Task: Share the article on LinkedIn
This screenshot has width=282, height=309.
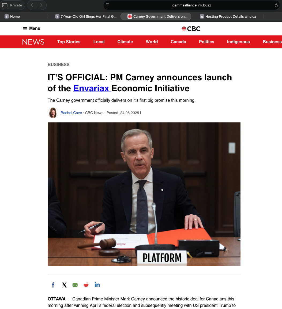Action: pos(97,285)
